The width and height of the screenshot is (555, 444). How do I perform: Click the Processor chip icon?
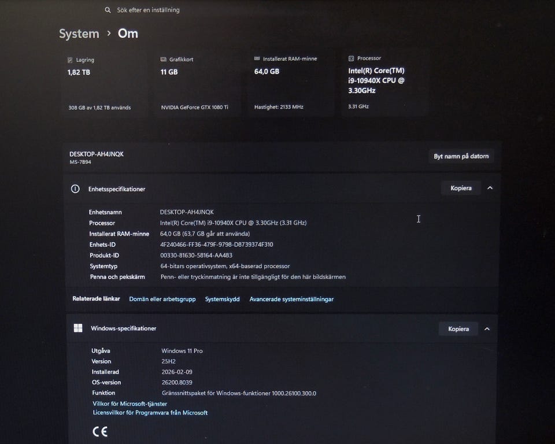[x=351, y=58]
